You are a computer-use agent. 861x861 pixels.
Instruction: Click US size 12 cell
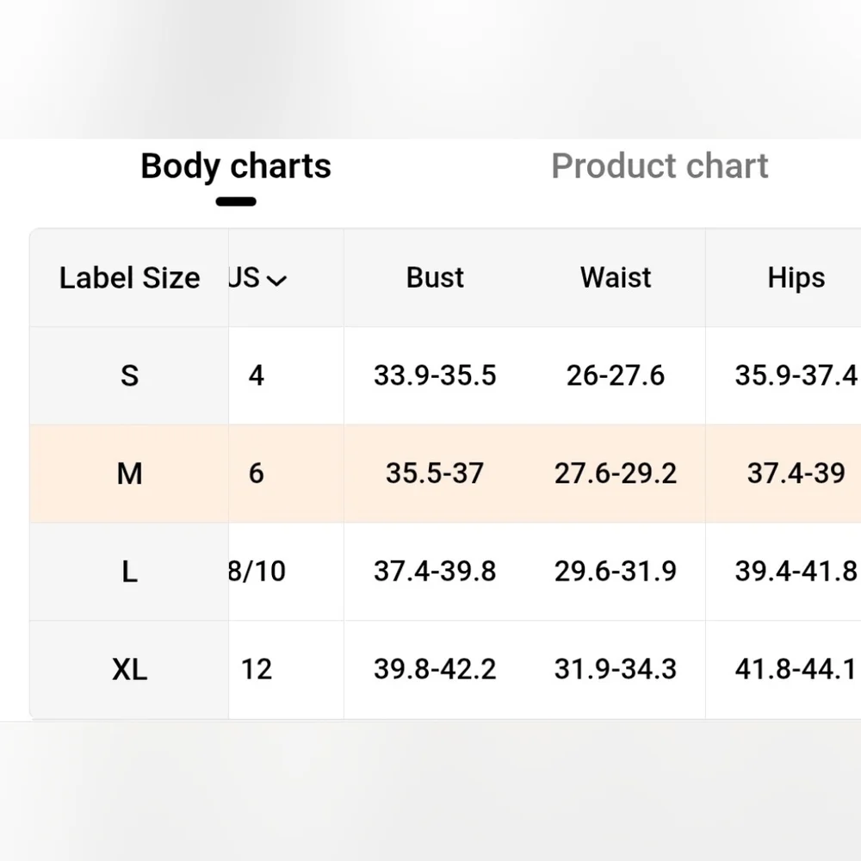click(x=257, y=669)
